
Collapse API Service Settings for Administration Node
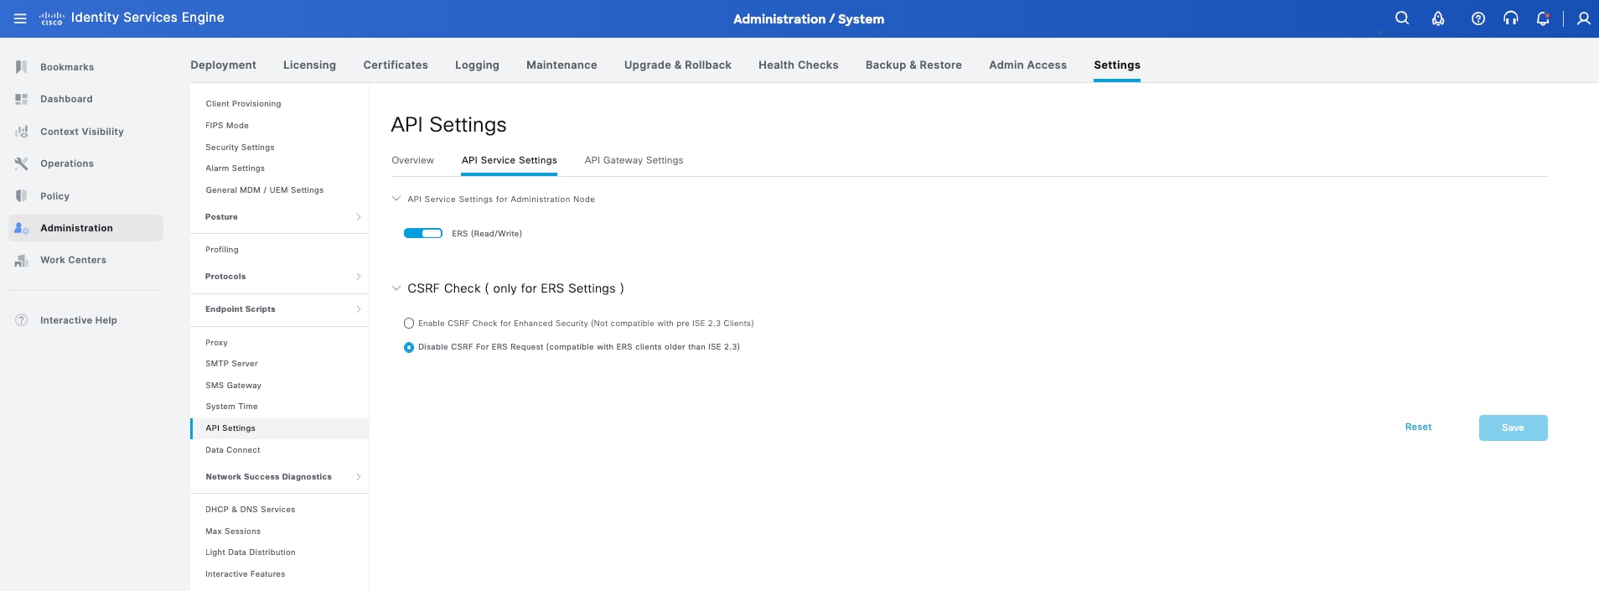396,199
